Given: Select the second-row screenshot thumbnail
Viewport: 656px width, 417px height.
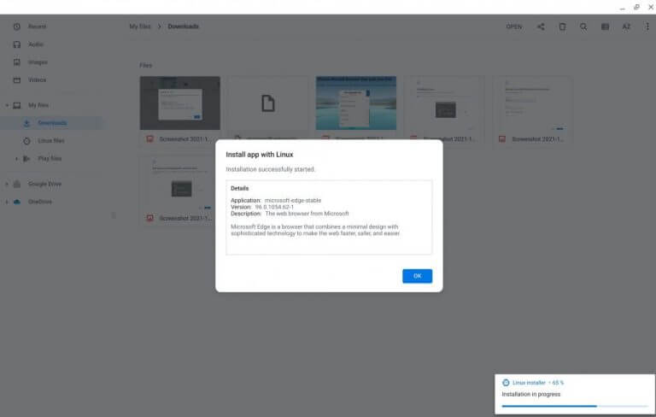Looking at the screenshot, I should (x=180, y=183).
